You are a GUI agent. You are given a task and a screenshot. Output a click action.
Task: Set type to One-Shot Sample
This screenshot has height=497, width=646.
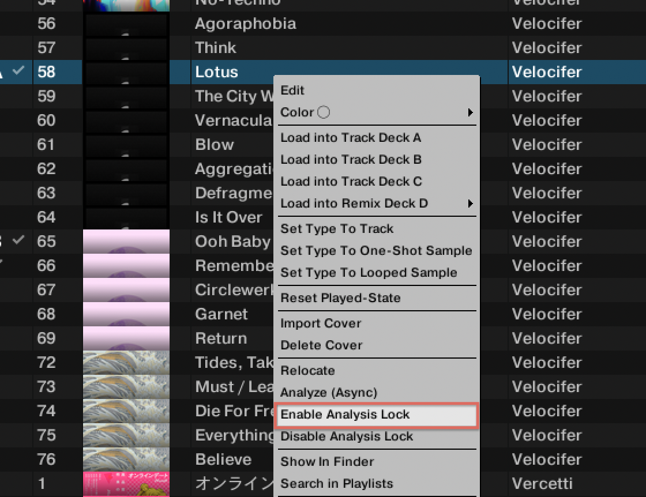pos(376,250)
